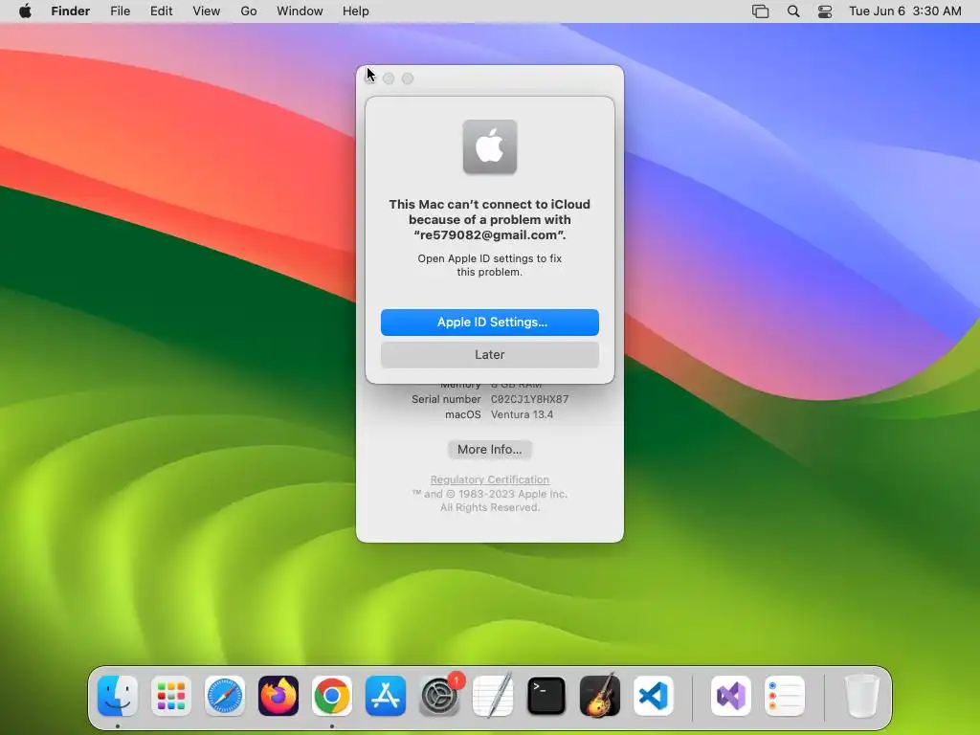The image size is (980, 735).
Task: Open the Go menu
Action: click(x=249, y=11)
